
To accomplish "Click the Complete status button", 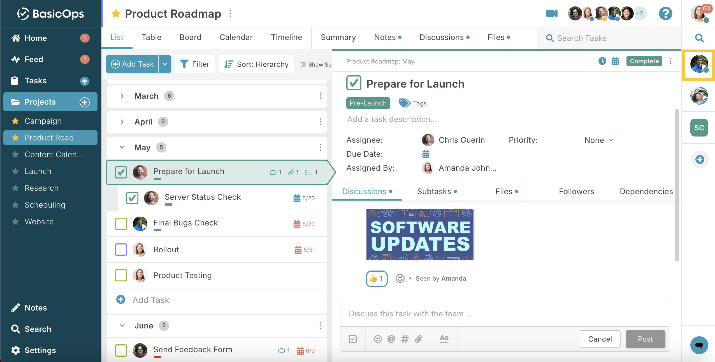I will pos(644,61).
